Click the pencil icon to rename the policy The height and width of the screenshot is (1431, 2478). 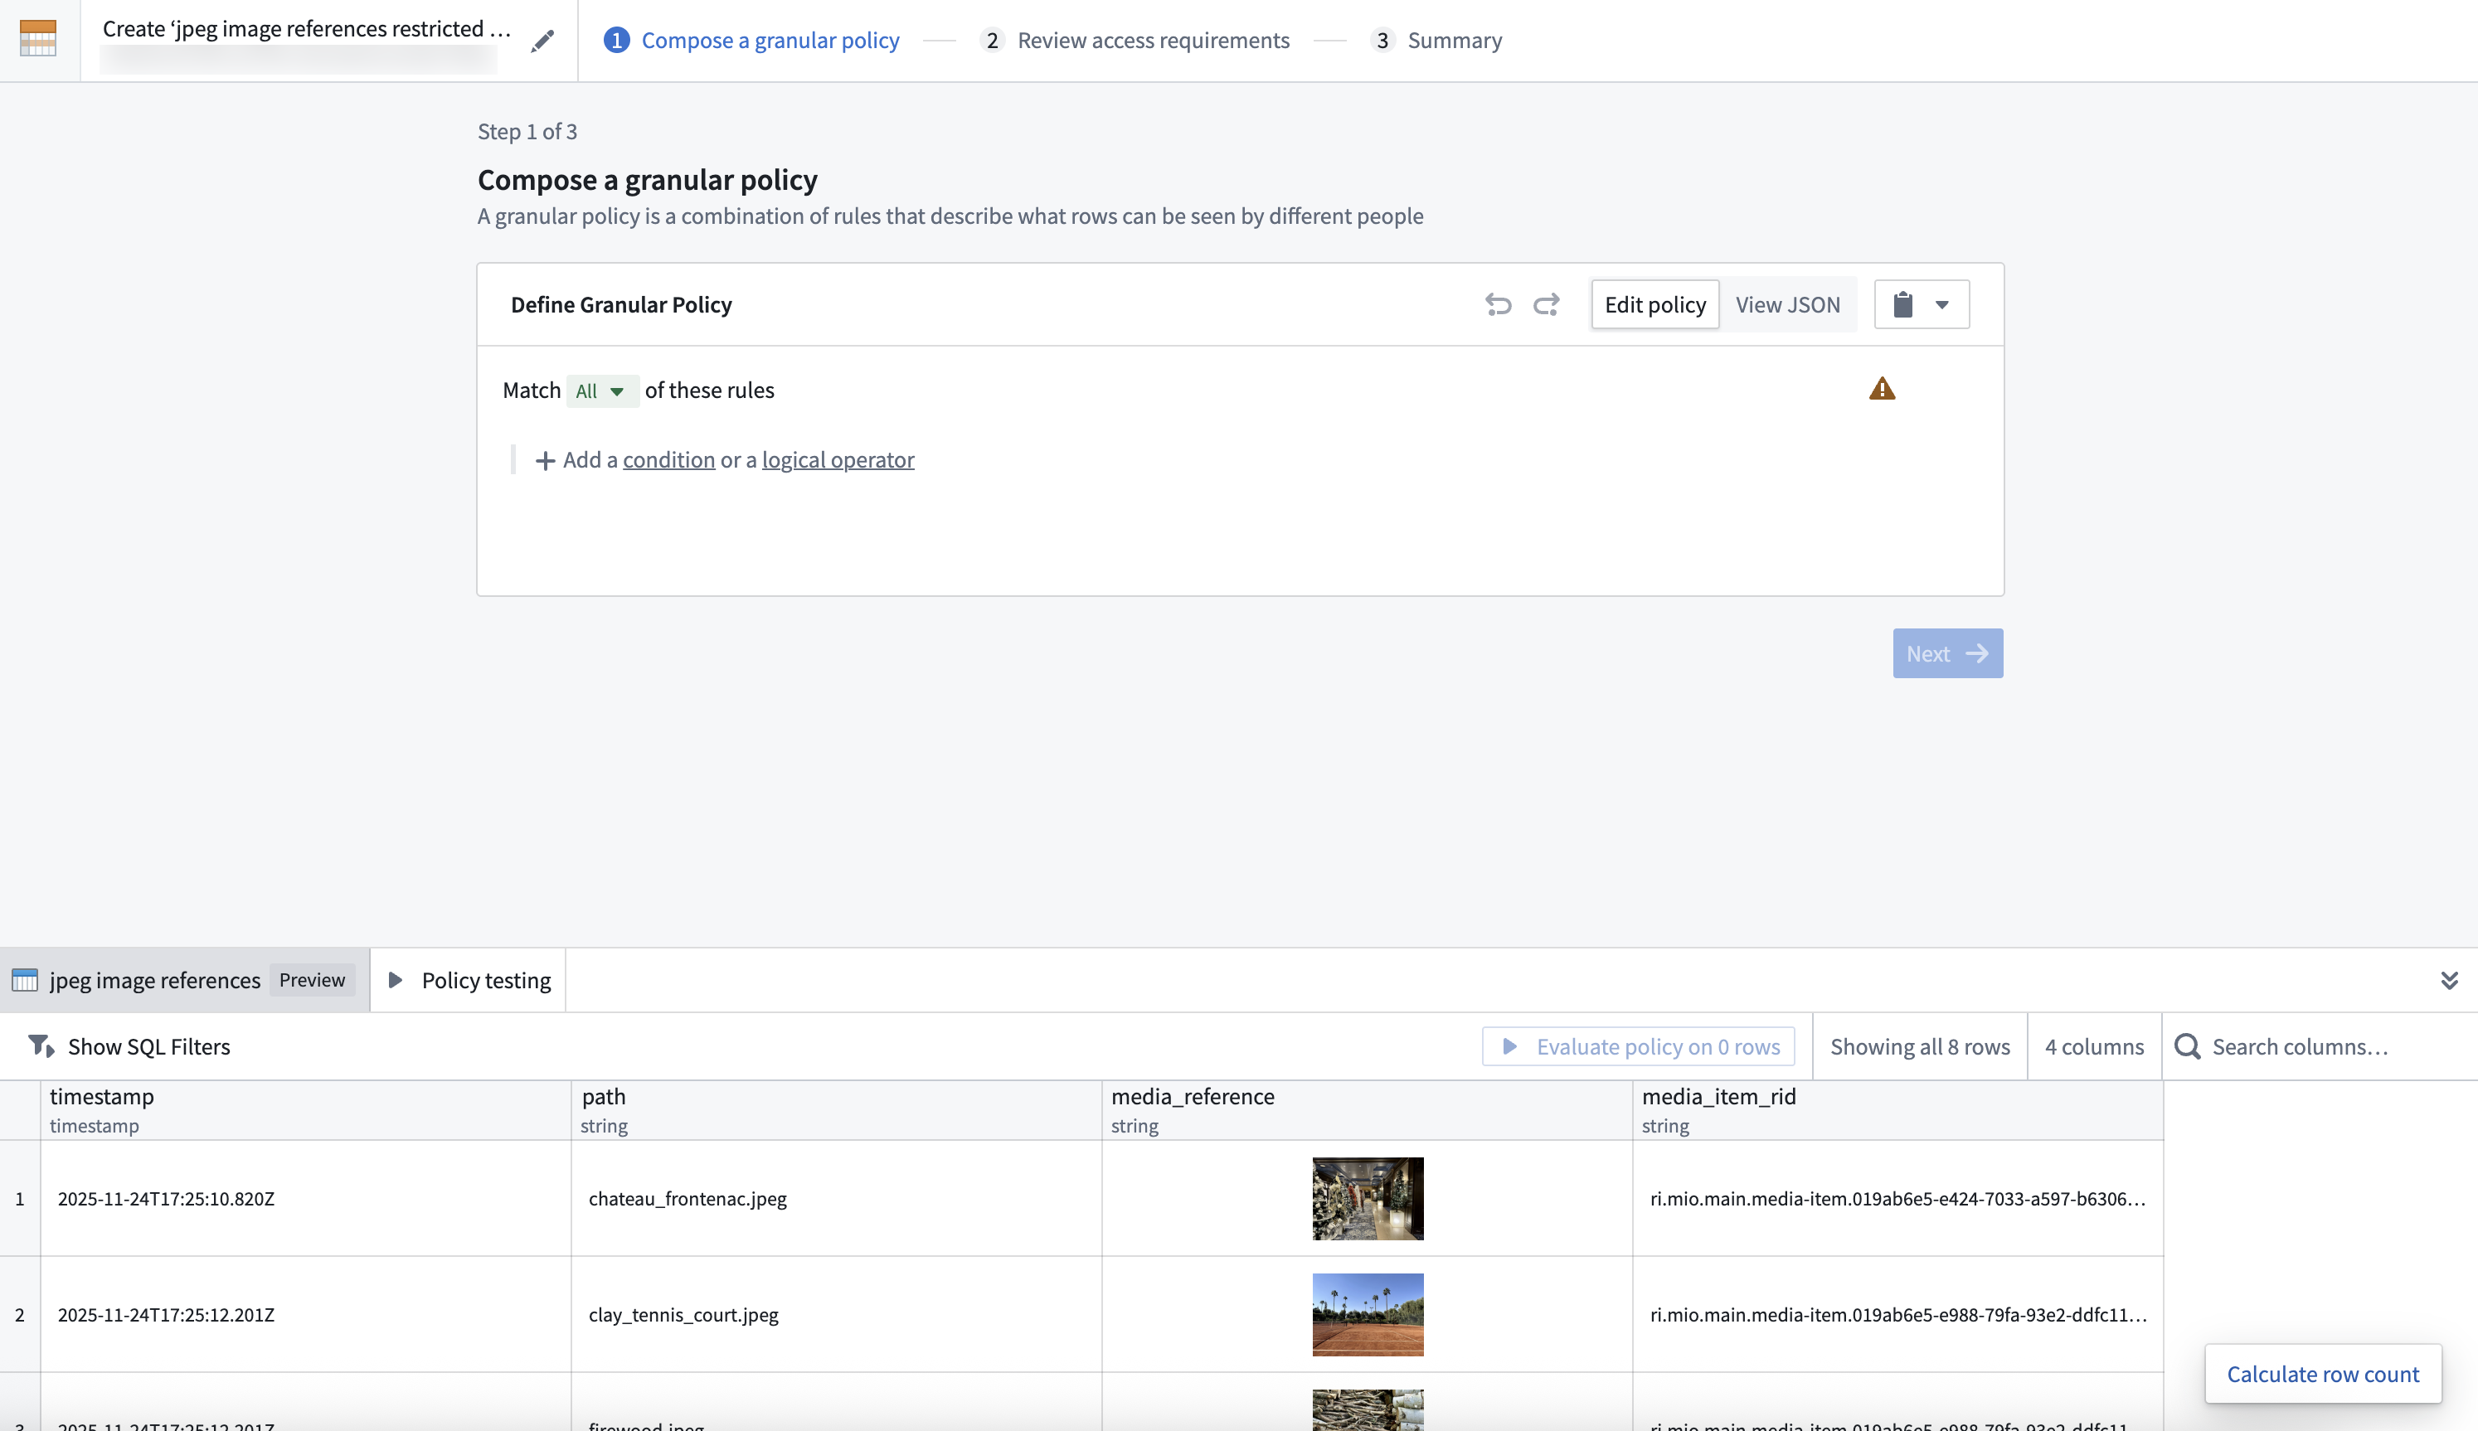coord(542,41)
